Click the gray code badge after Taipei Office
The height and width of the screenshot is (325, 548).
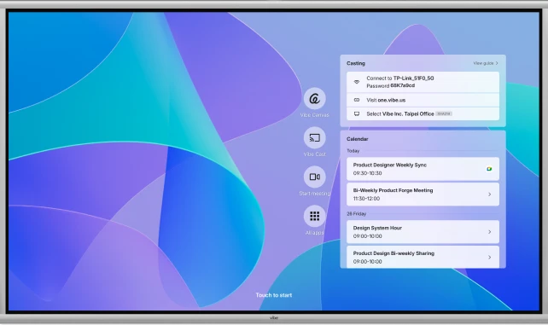444,113
